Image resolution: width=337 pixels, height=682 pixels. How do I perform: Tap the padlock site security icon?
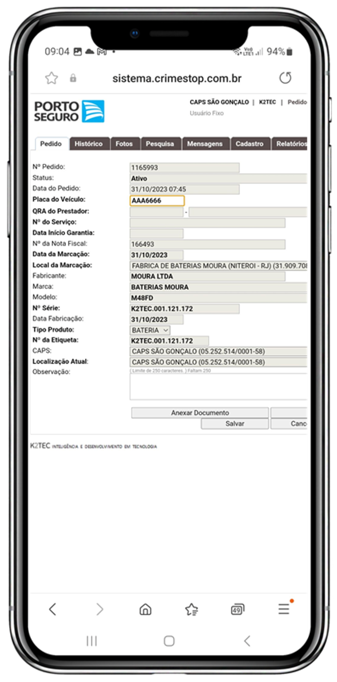(x=73, y=78)
